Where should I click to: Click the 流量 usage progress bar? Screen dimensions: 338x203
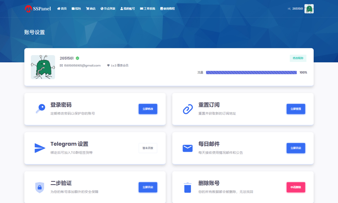[x=251, y=72]
